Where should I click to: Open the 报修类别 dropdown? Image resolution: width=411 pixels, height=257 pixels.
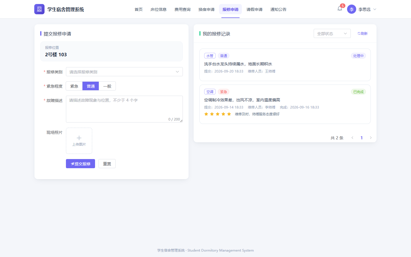click(x=124, y=72)
